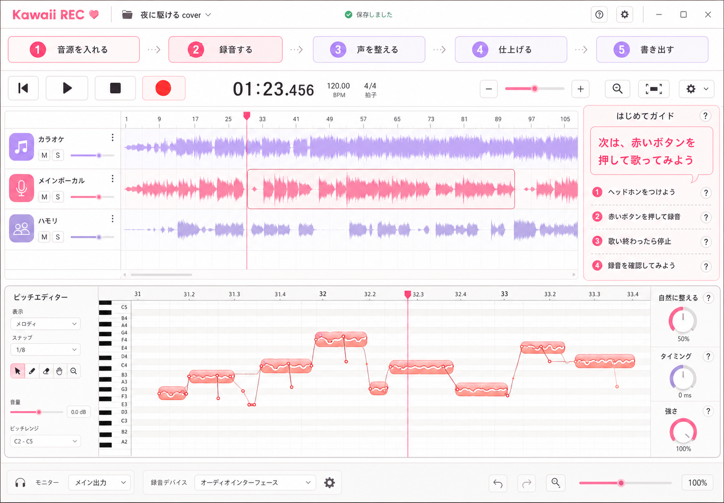Open カラオケ track options menu
Image resolution: width=724 pixels, height=503 pixels.
pos(113,138)
